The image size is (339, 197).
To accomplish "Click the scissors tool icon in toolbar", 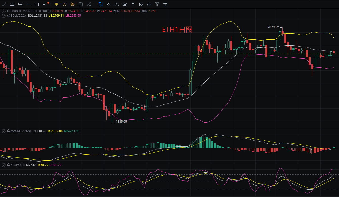I will [89, 4].
